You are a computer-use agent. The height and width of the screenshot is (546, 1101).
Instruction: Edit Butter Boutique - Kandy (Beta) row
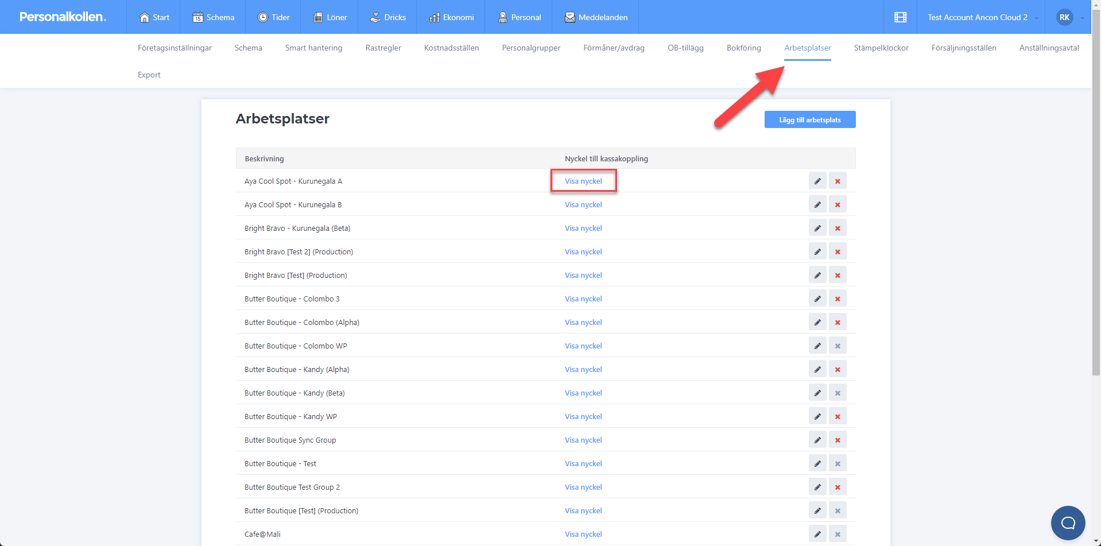(817, 393)
